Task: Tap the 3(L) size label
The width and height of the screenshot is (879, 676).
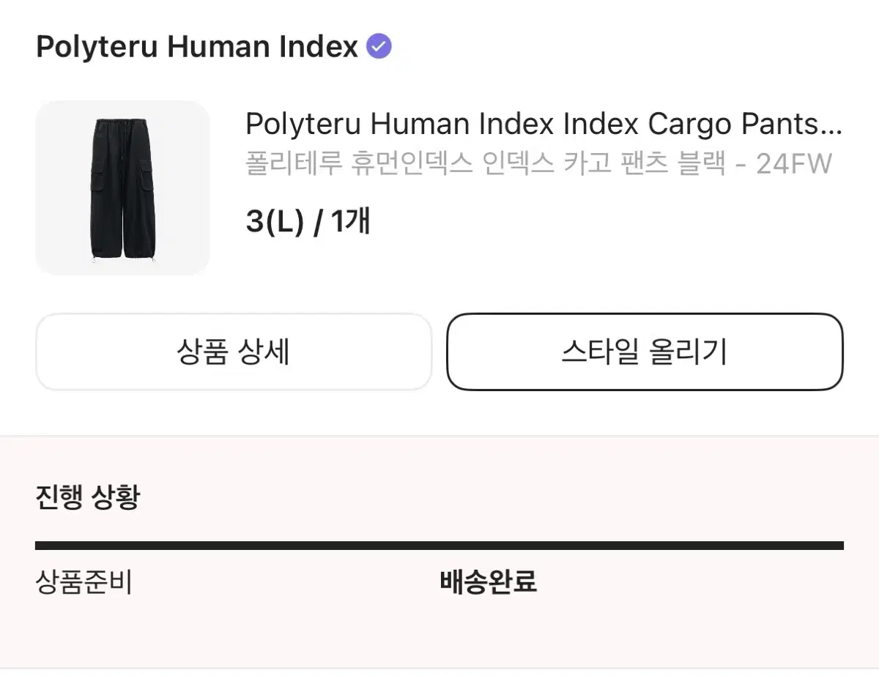Action: tap(275, 221)
